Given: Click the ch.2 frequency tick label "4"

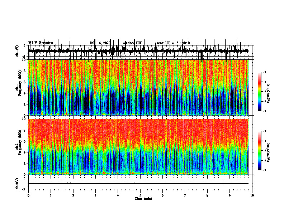Looking at the screenshot, I should (25, 152).
